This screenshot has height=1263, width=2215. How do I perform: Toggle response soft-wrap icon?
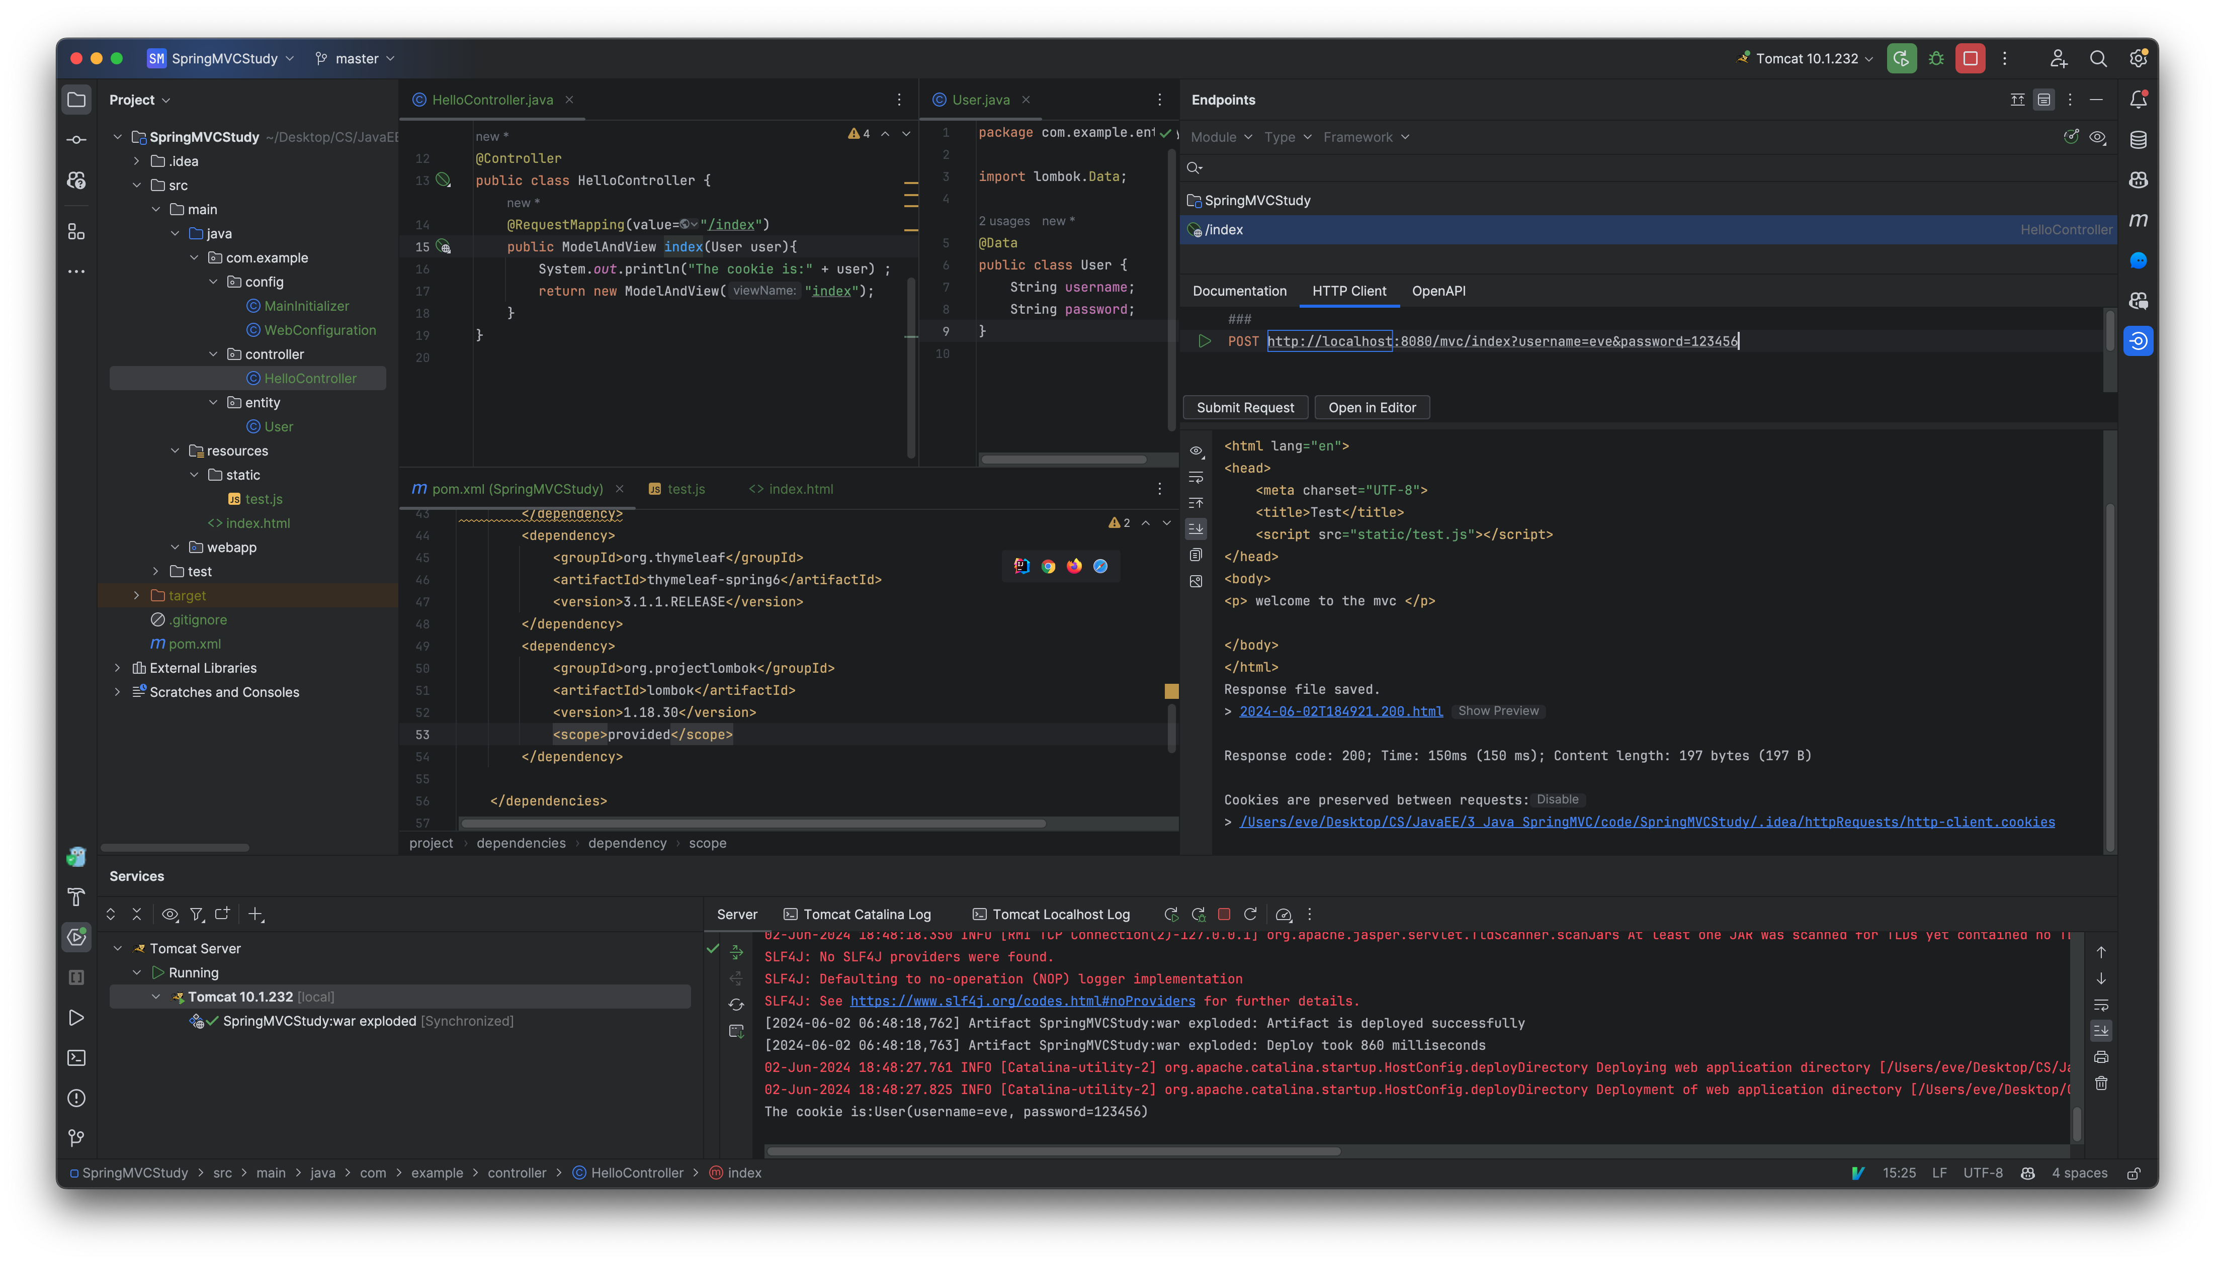click(1197, 477)
